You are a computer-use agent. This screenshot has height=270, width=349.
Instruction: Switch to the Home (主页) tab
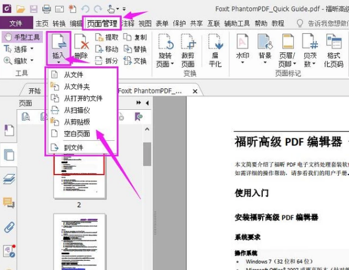tap(42, 23)
